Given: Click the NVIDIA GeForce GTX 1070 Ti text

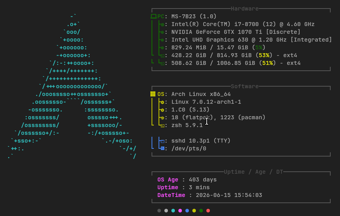Looking at the screenshot, I should click(216, 32).
